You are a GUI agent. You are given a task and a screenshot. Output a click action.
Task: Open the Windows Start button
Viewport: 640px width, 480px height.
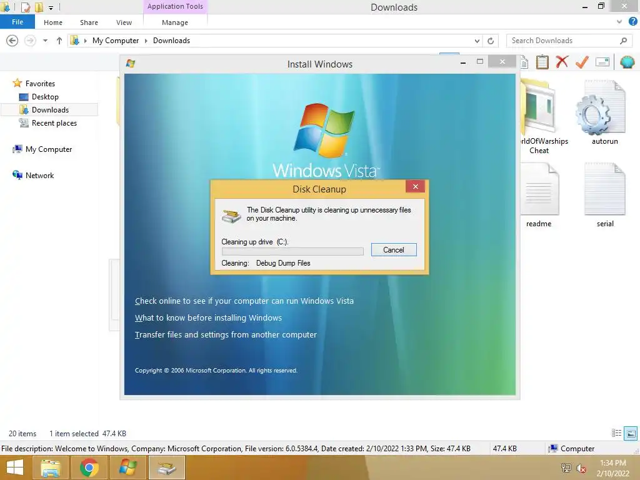15,467
